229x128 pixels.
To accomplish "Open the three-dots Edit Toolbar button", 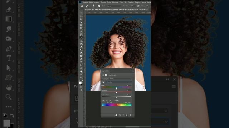I will (x=81, y=78).
